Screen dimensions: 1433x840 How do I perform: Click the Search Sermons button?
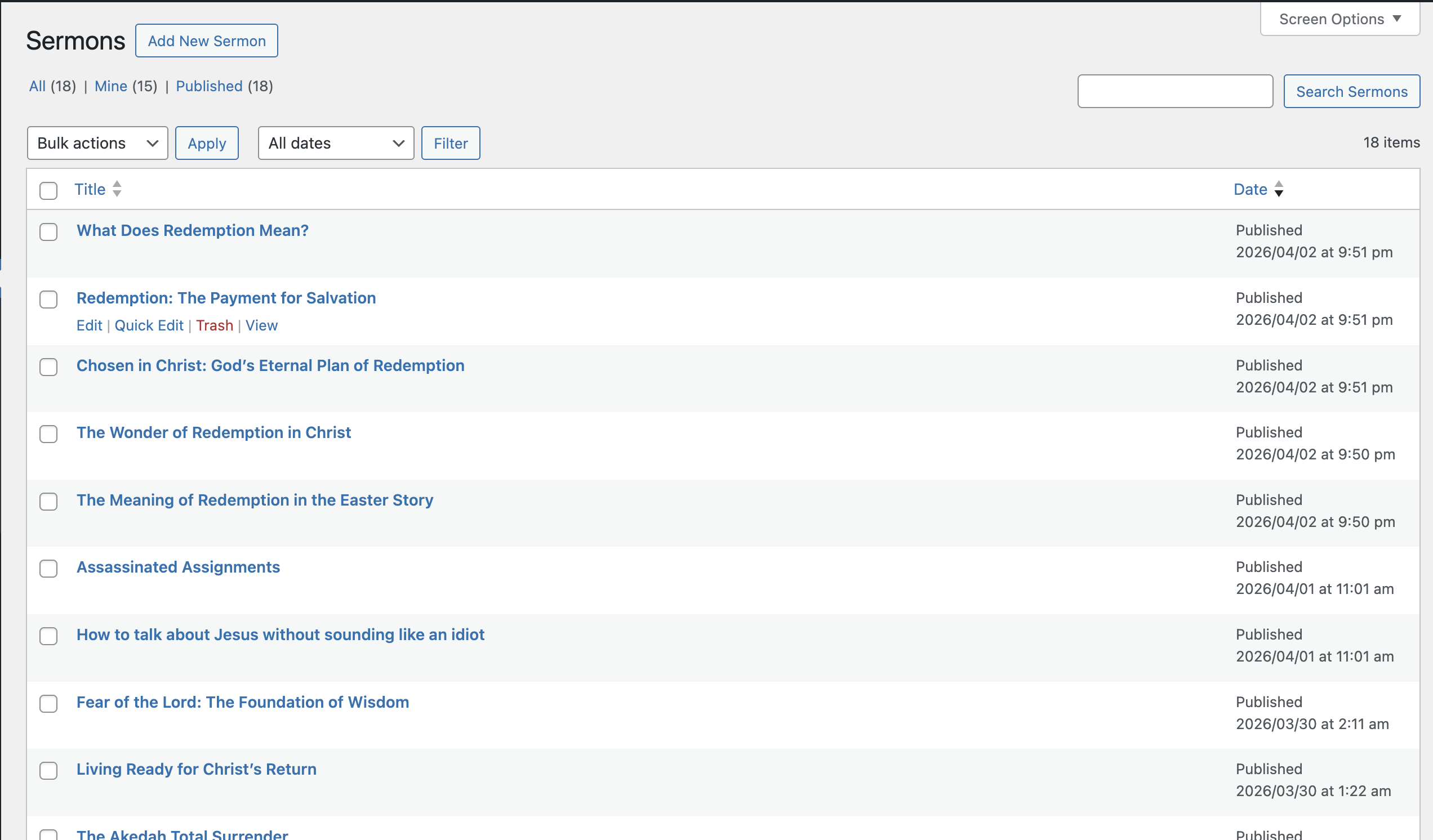click(1352, 91)
